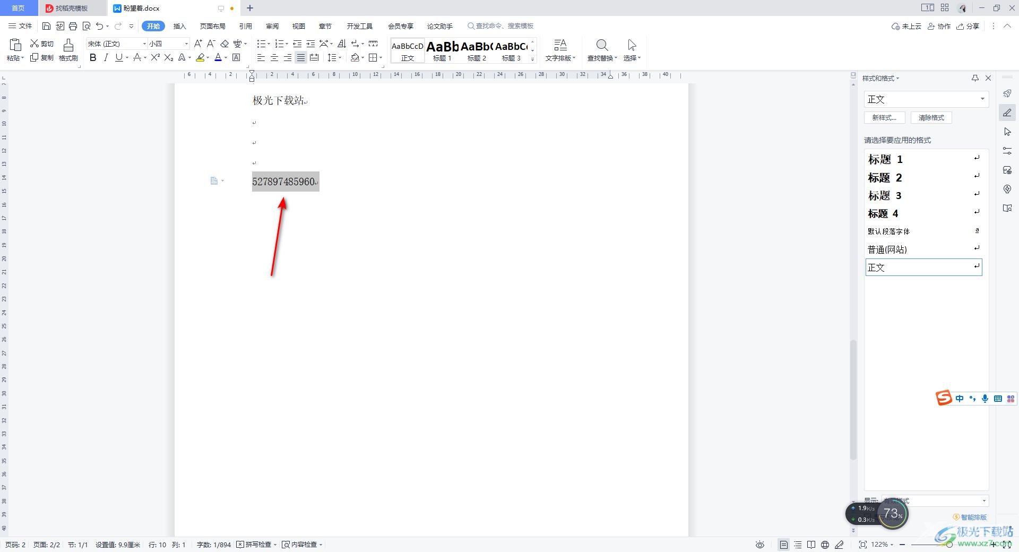The image size is (1019, 552).
Task: Toggle italic formatting
Action: click(x=106, y=57)
